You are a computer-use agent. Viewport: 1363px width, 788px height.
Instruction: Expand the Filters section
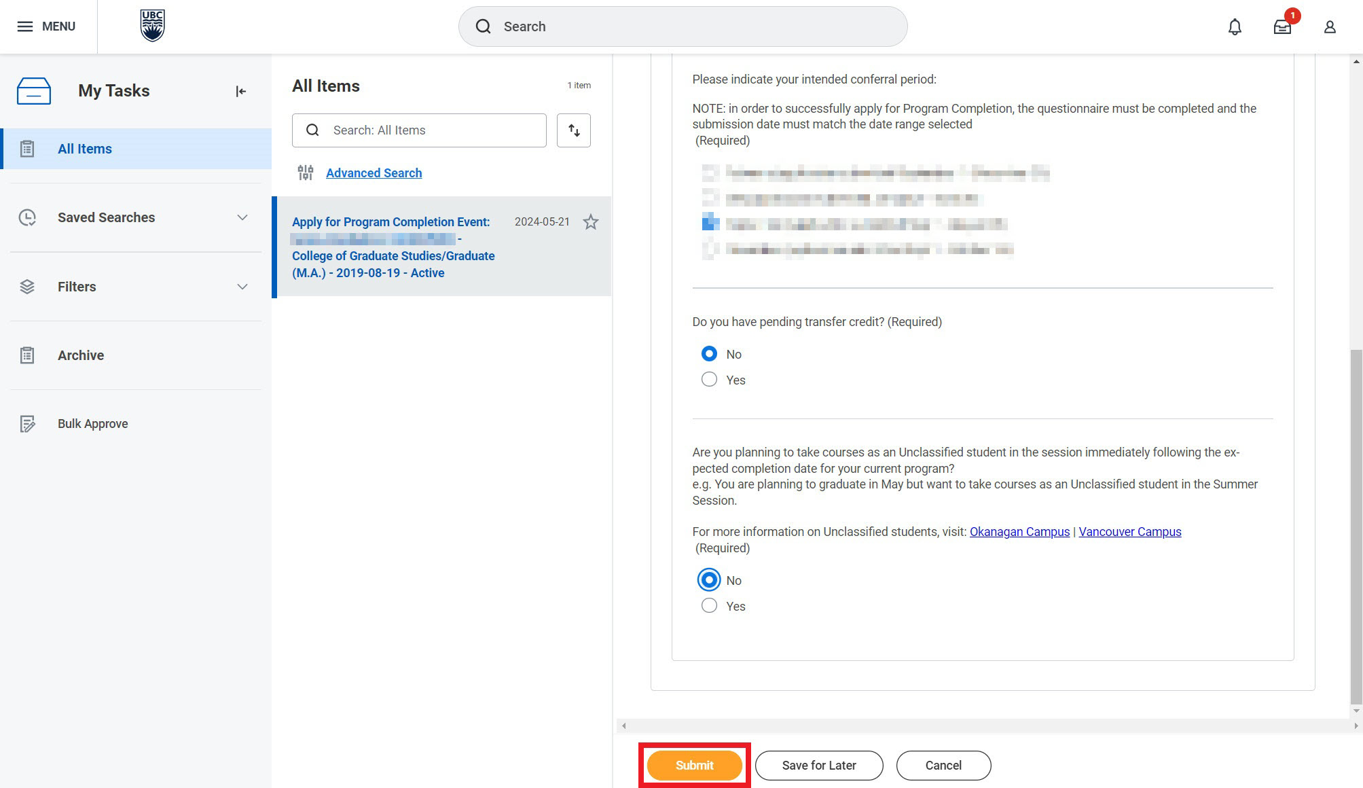tap(242, 287)
